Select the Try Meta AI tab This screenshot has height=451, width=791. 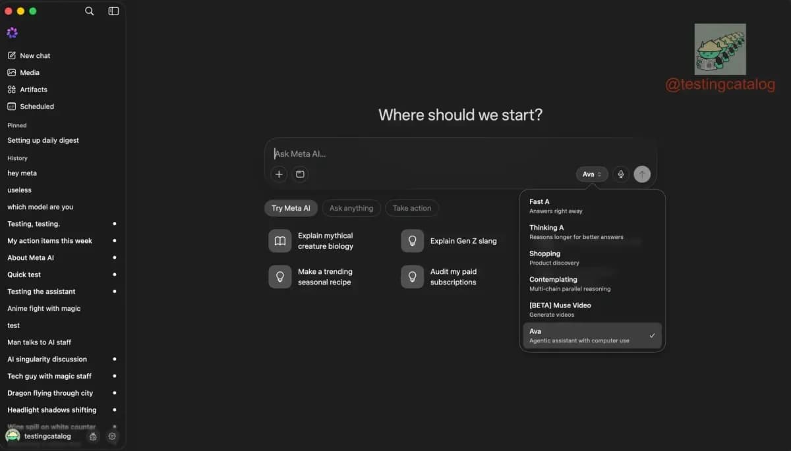pos(291,208)
